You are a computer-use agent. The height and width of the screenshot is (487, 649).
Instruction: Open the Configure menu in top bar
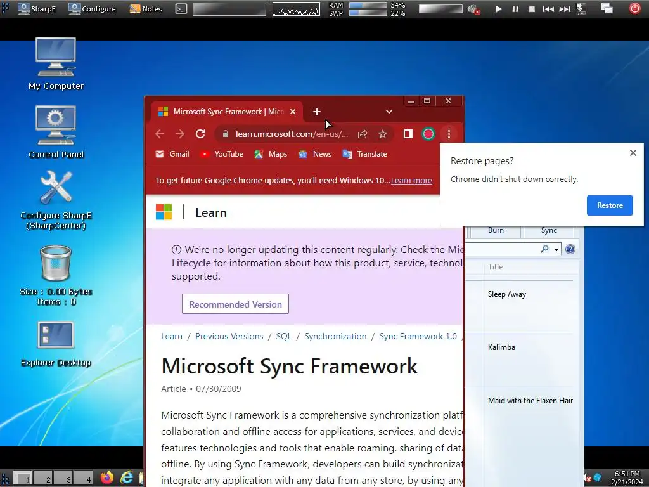click(93, 9)
